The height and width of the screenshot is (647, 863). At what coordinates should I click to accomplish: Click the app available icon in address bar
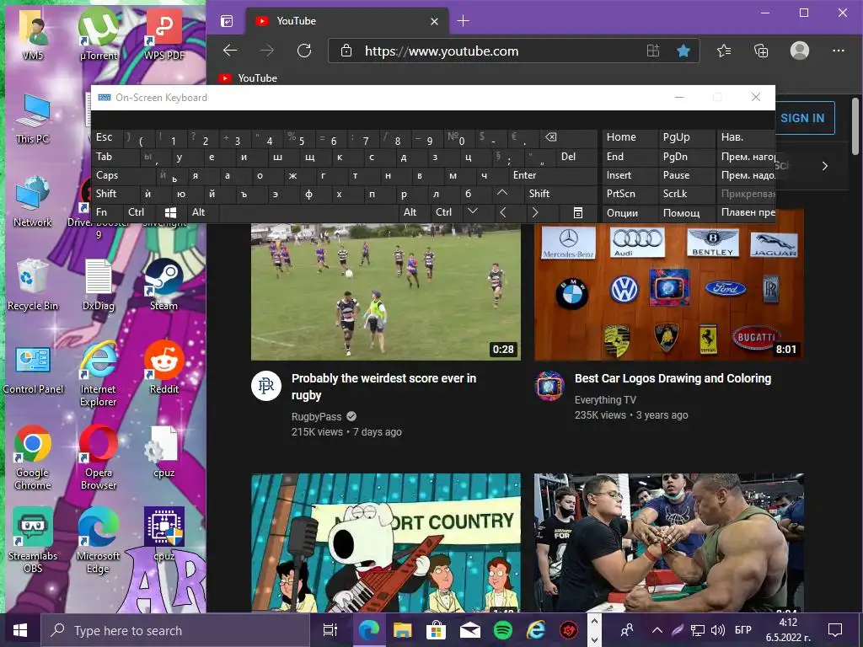click(653, 51)
